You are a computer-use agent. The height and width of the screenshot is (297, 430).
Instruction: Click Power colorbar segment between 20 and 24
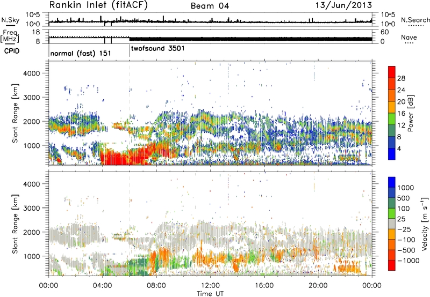(392, 96)
